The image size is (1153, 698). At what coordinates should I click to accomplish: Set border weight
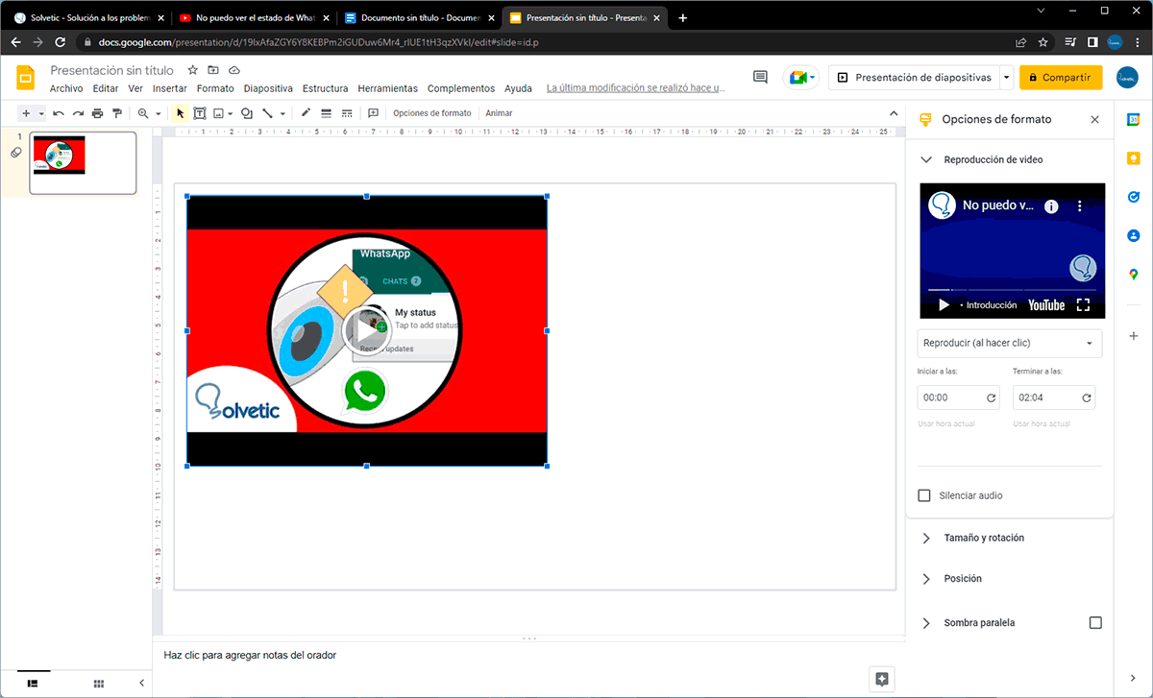pyautogui.click(x=326, y=113)
